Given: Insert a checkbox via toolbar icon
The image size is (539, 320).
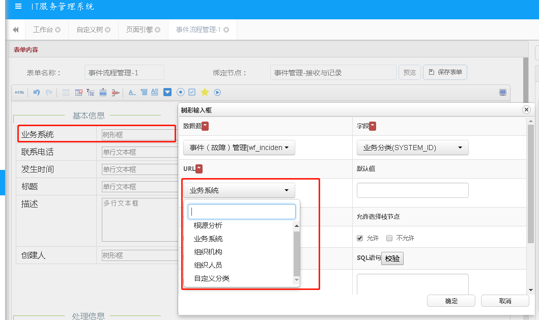Looking at the screenshot, I should [x=192, y=92].
